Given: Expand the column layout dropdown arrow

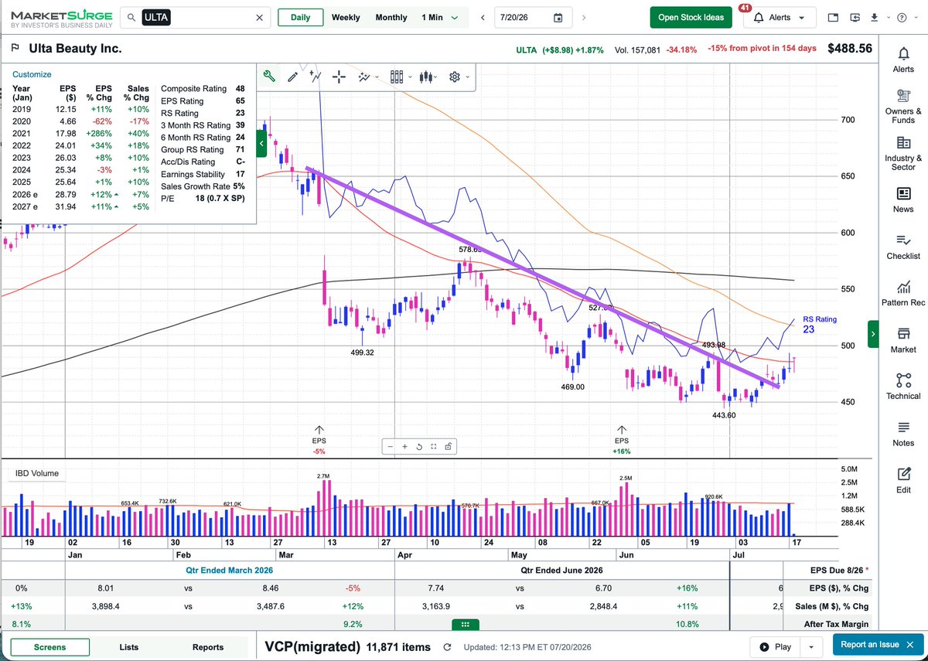Looking at the screenshot, I should tap(408, 77).
